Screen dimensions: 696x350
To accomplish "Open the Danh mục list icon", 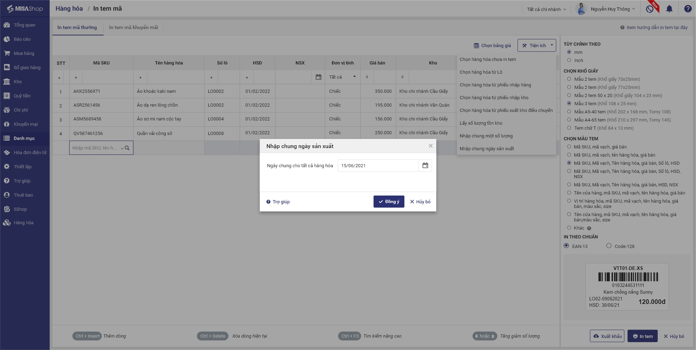I will pos(7,139).
